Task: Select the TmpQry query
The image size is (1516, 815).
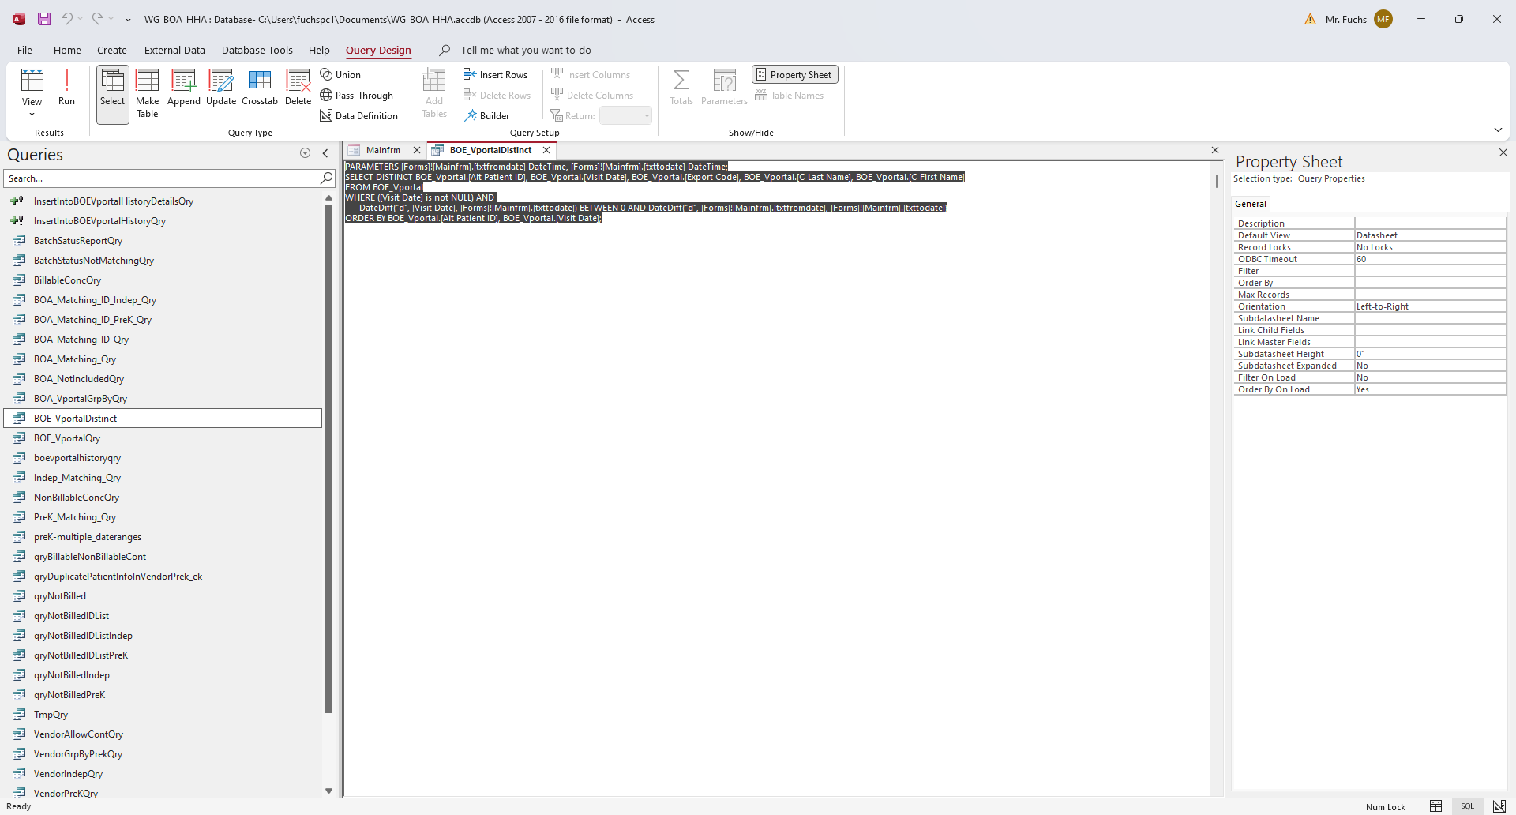Action: [163, 715]
